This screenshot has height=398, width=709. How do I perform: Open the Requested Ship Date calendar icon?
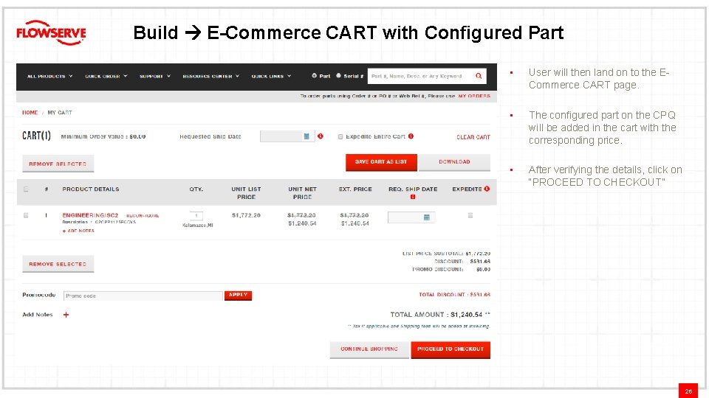point(306,136)
